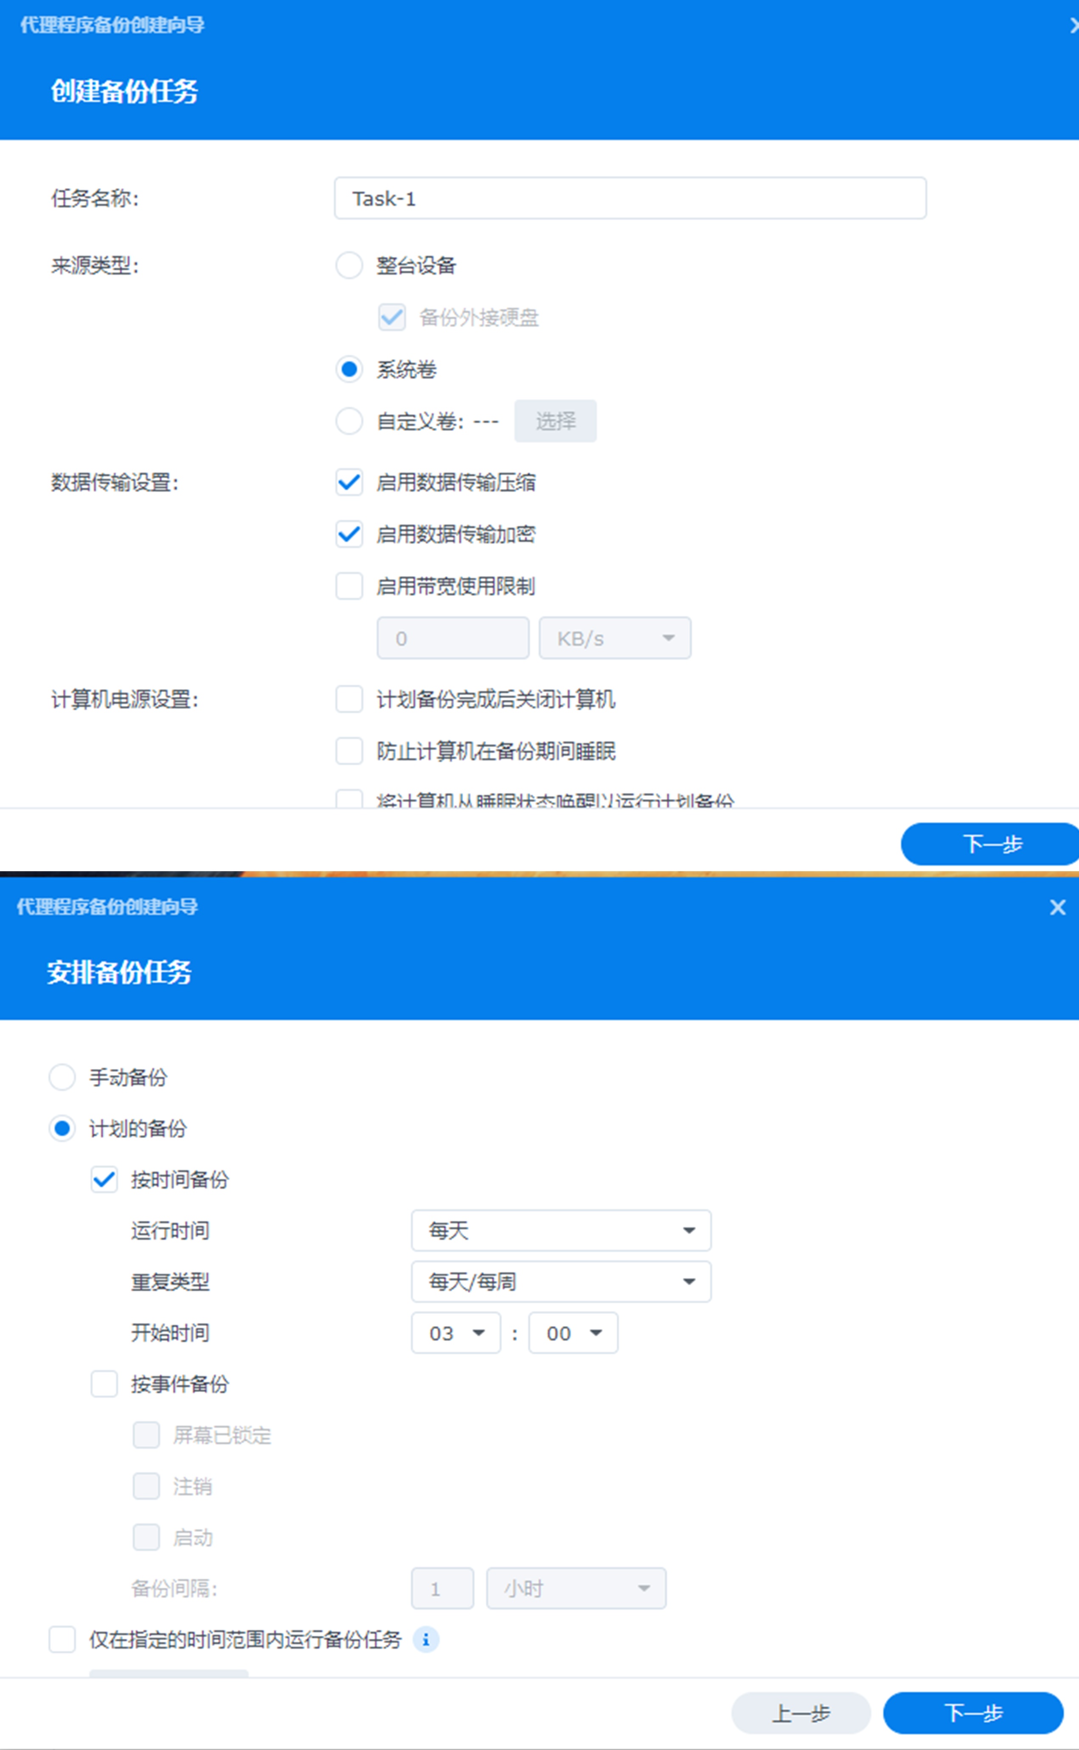The image size is (1079, 1750).
Task: Enable 仅在指定的时间范围内运行备份任务
Action: [x=62, y=1639]
